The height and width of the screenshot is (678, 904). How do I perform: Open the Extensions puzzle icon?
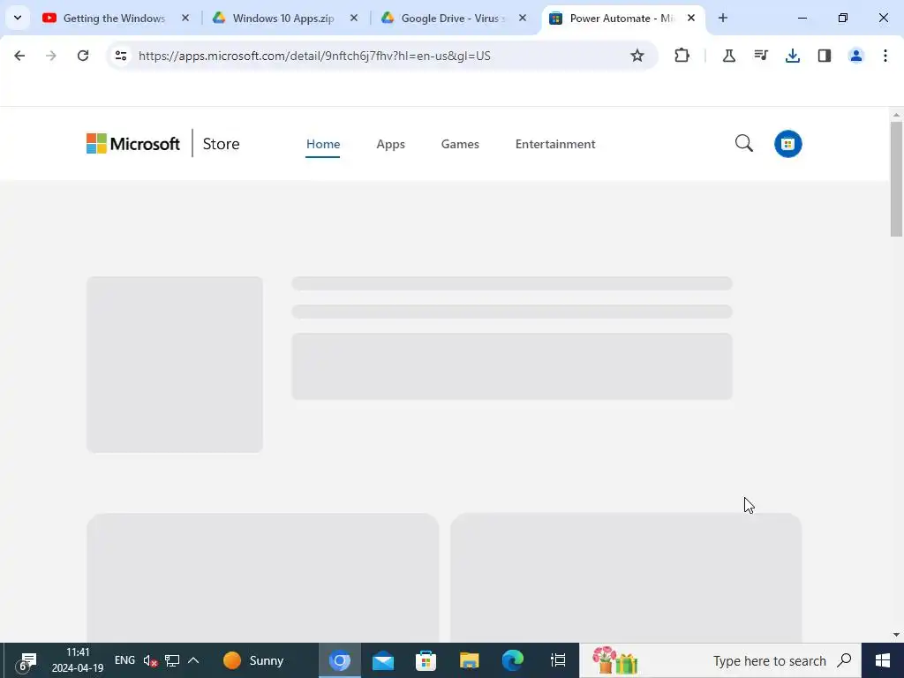[682, 56]
